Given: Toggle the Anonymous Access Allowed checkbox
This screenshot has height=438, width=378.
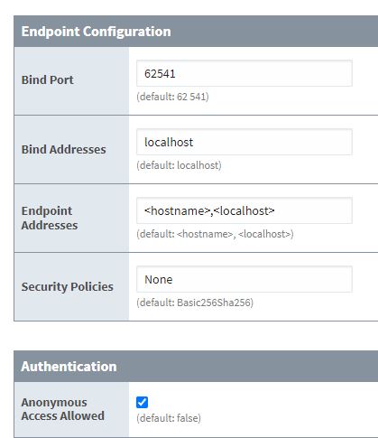Looking at the screenshot, I should tap(142, 402).
